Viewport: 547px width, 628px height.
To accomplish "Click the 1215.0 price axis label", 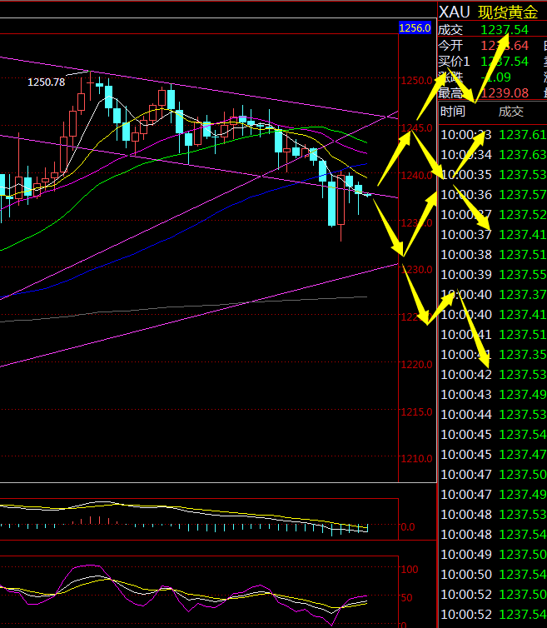I will (x=417, y=411).
